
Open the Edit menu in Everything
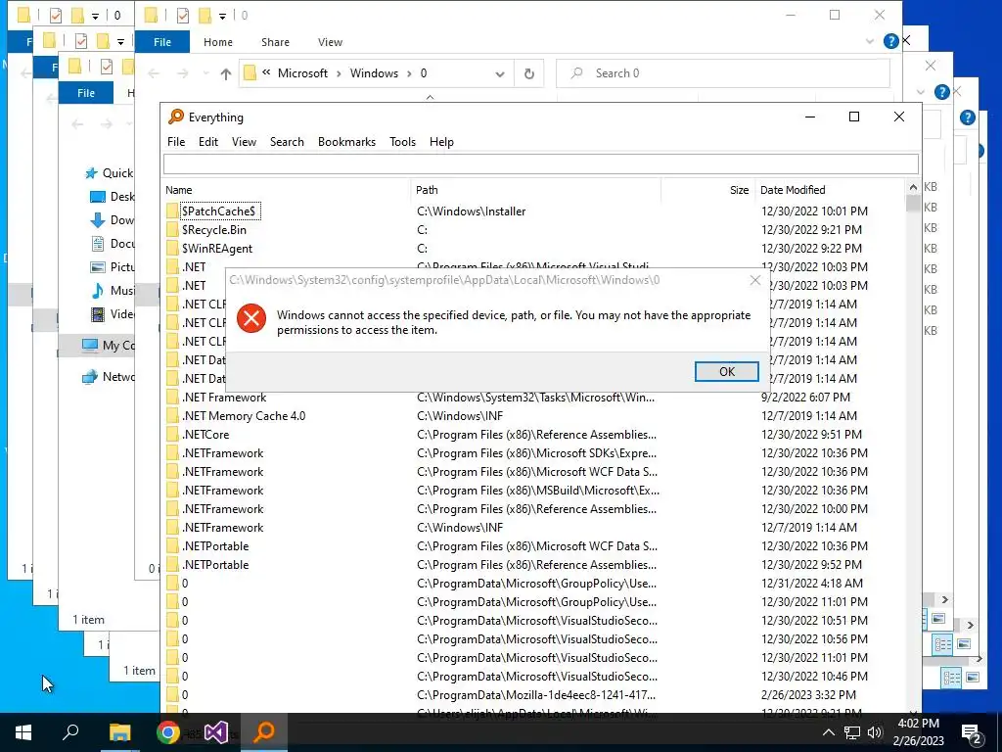click(x=208, y=142)
